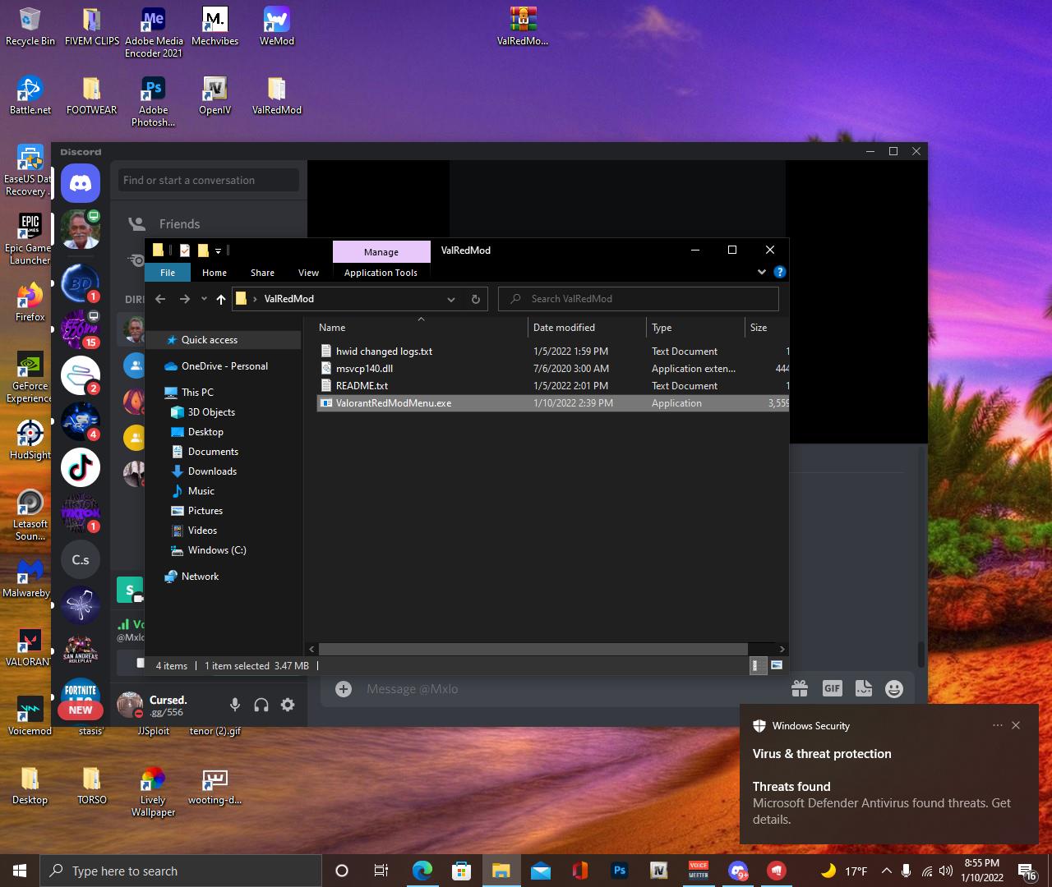Go up one folder level
The image size is (1052, 887).
click(220, 299)
